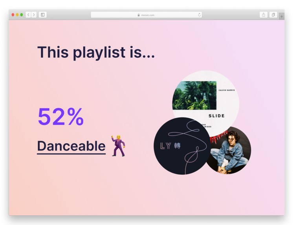The height and width of the screenshot is (225, 293).
Task: Open the Share icon in toolbar
Action: pyautogui.click(x=264, y=15)
